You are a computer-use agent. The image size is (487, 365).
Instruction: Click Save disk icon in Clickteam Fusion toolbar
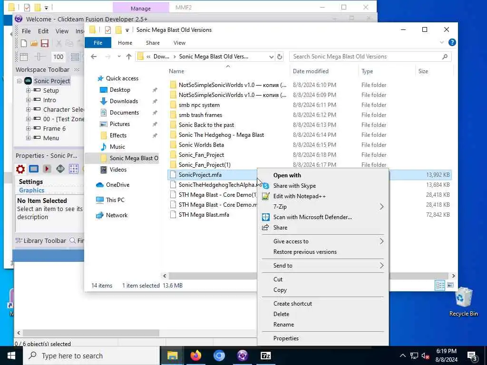tap(45, 43)
